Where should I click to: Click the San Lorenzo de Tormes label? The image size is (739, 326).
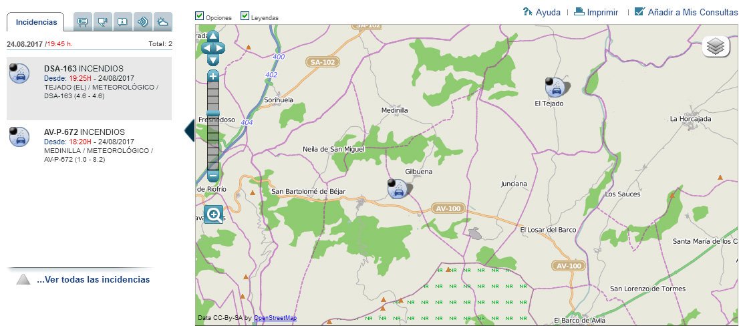coord(648,289)
